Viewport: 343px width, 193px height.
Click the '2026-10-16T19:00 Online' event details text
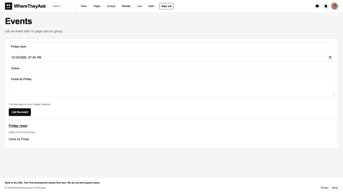(22, 132)
